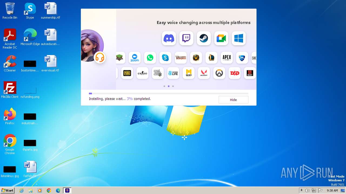Click the heading 'Easy voice changing across multiple platforms'
The width and height of the screenshot is (346, 194).
pos(204,23)
